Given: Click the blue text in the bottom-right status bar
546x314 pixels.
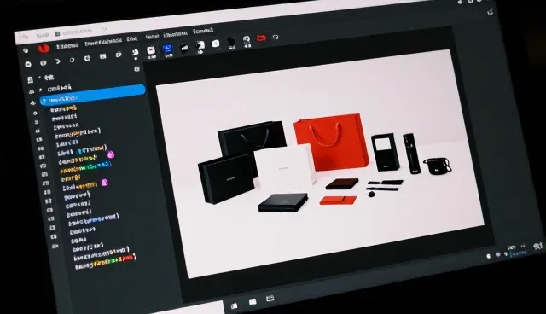Looking at the screenshot, I should tap(519, 254).
